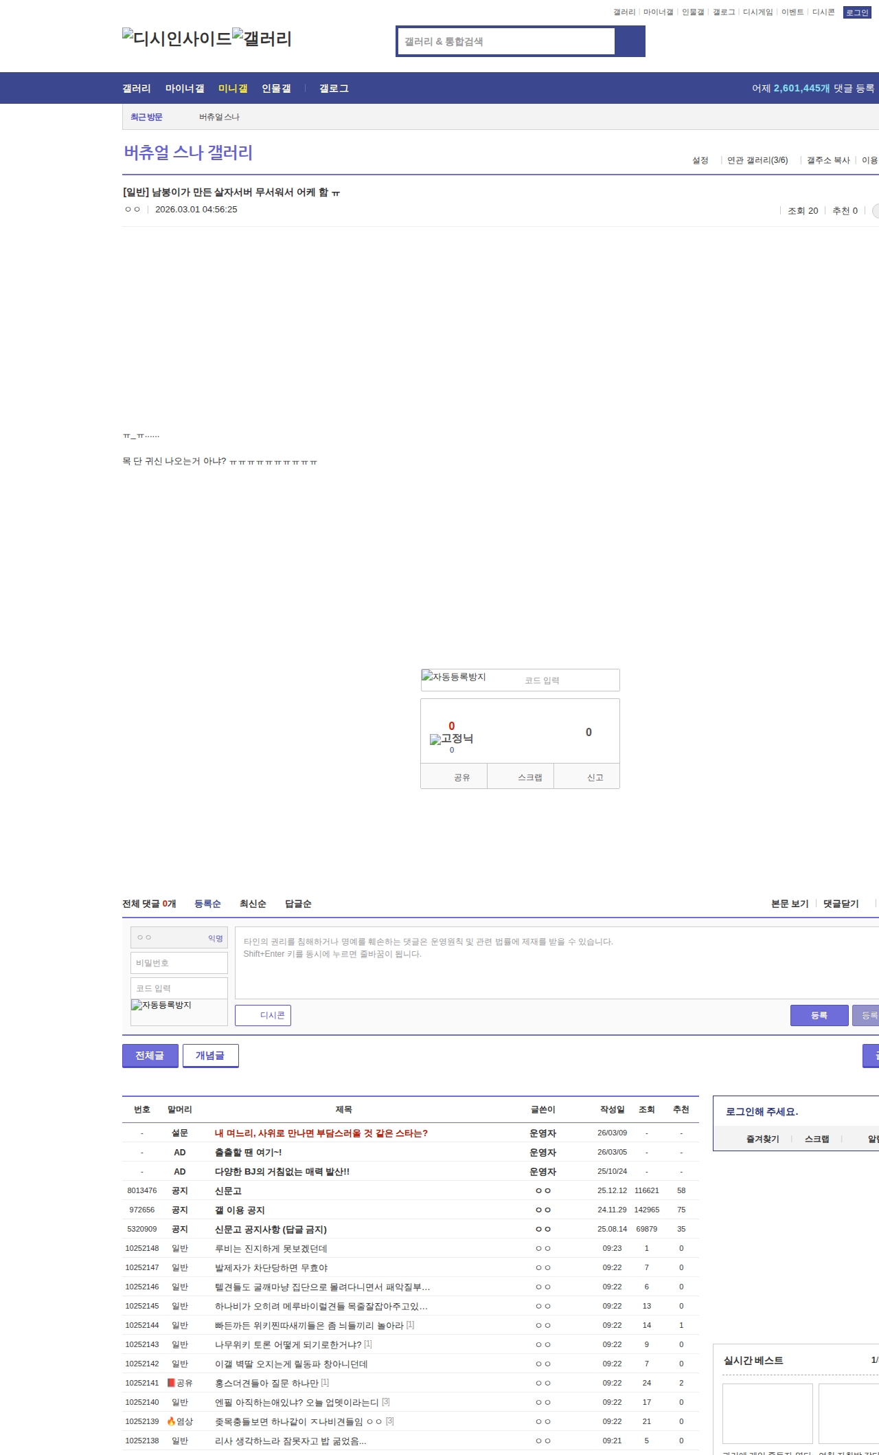Click 로그인해 주세요. link
This screenshot has width=879, height=1455.
(762, 1111)
